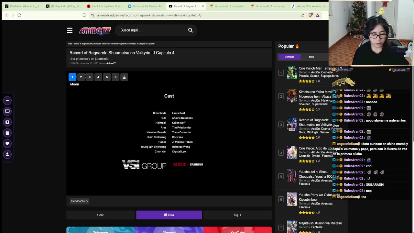Open the calendar icon in left sidebar

(x=7, y=133)
